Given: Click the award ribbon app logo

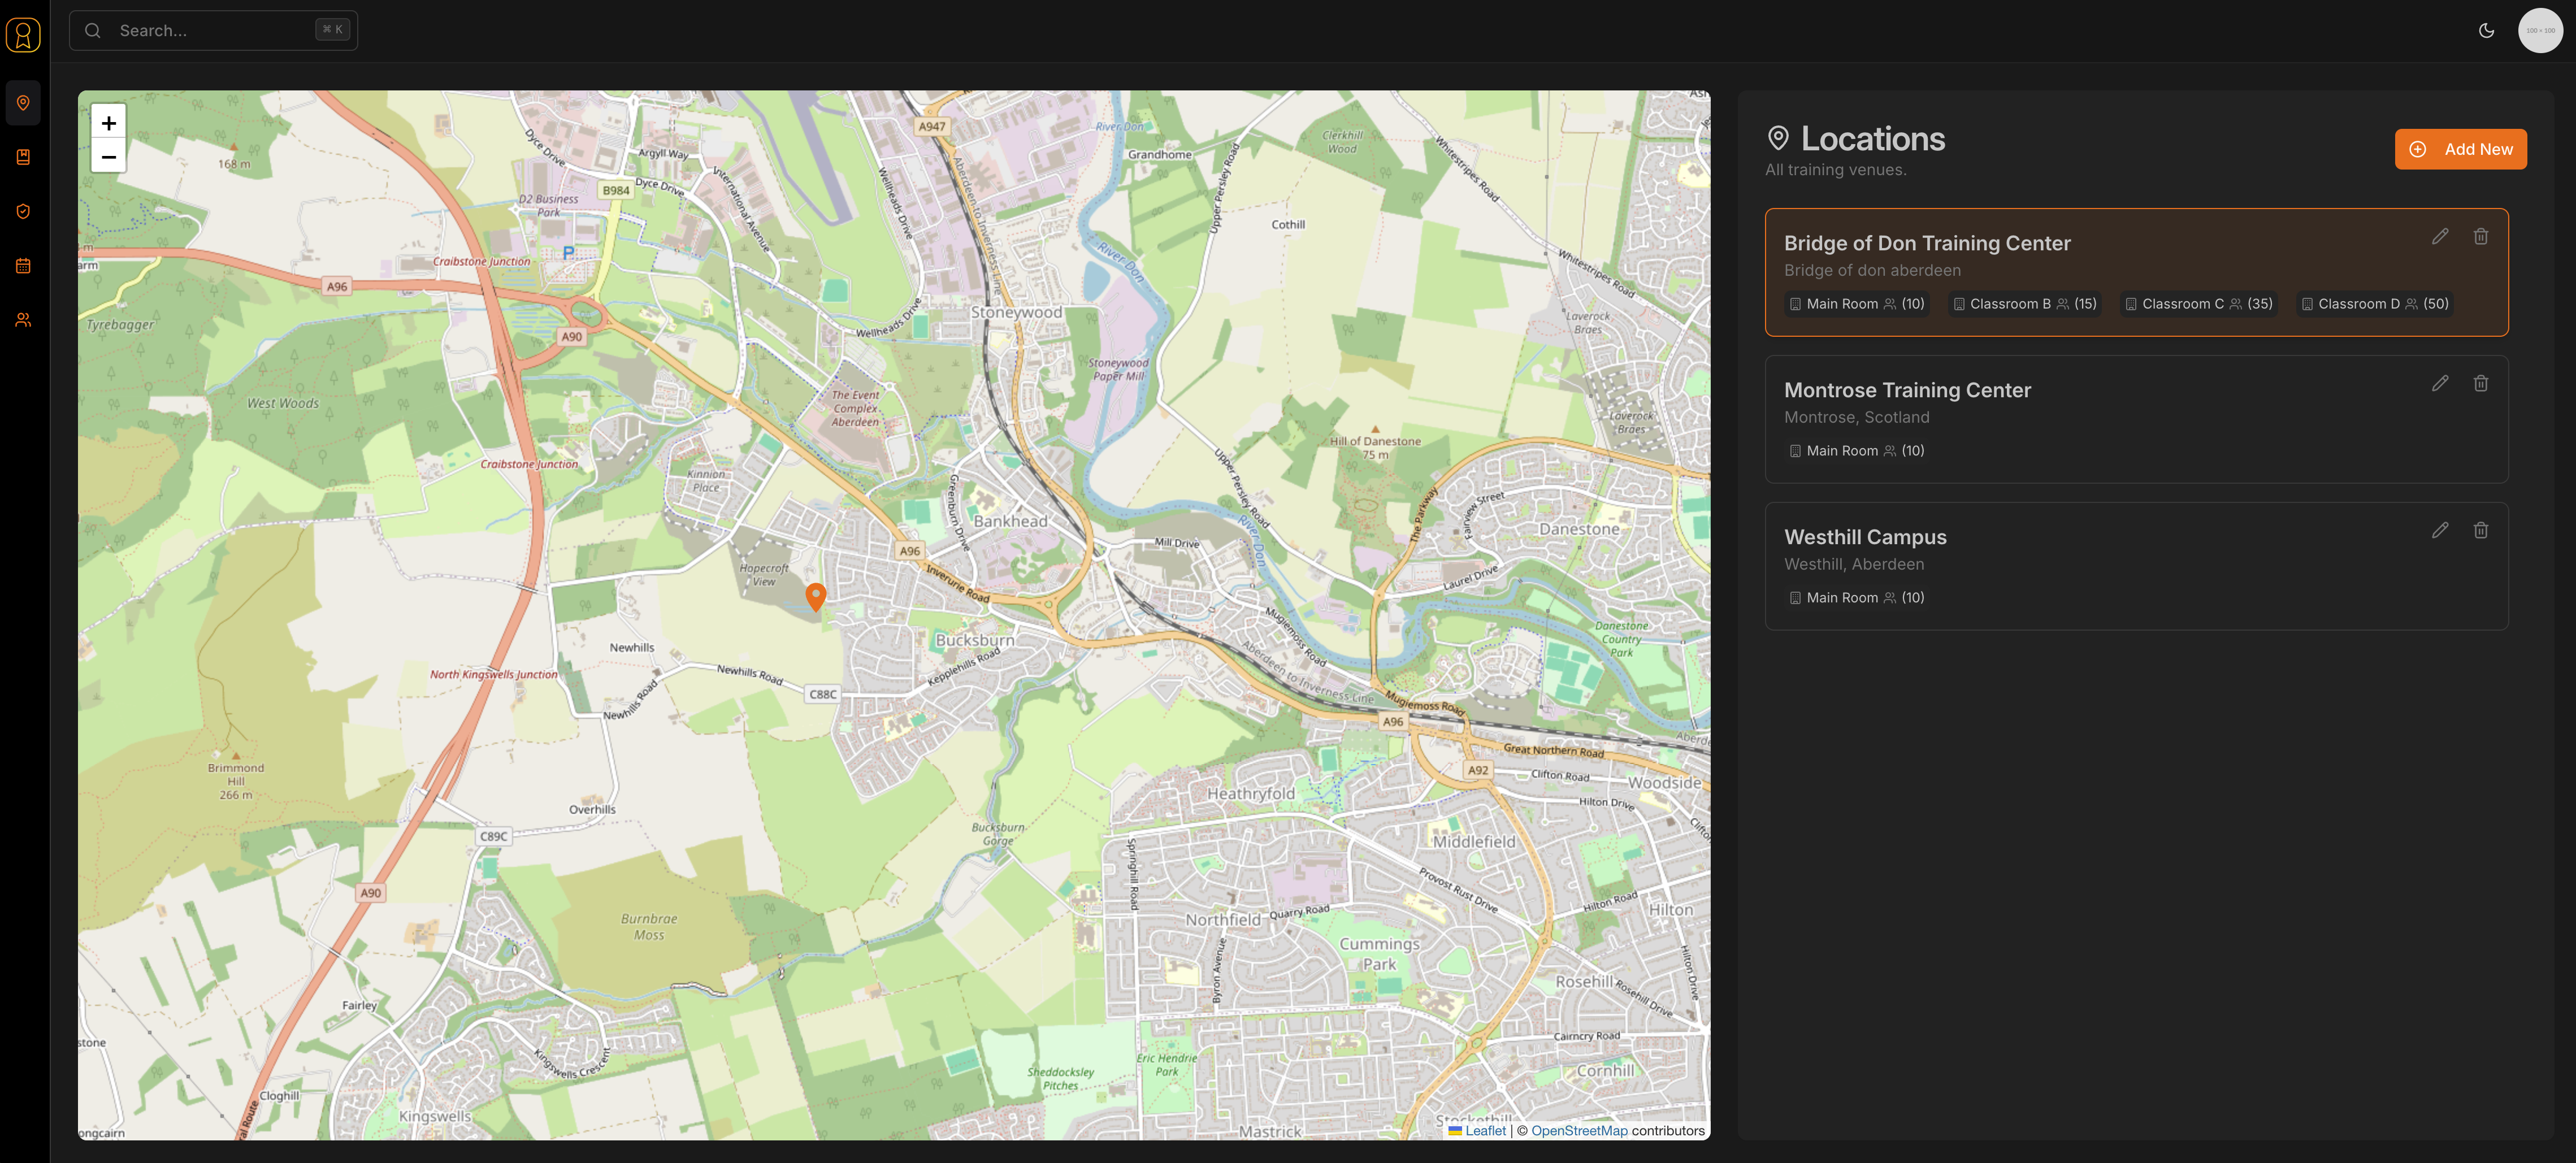Looking at the screenshot, I should [x=23, y=35].
